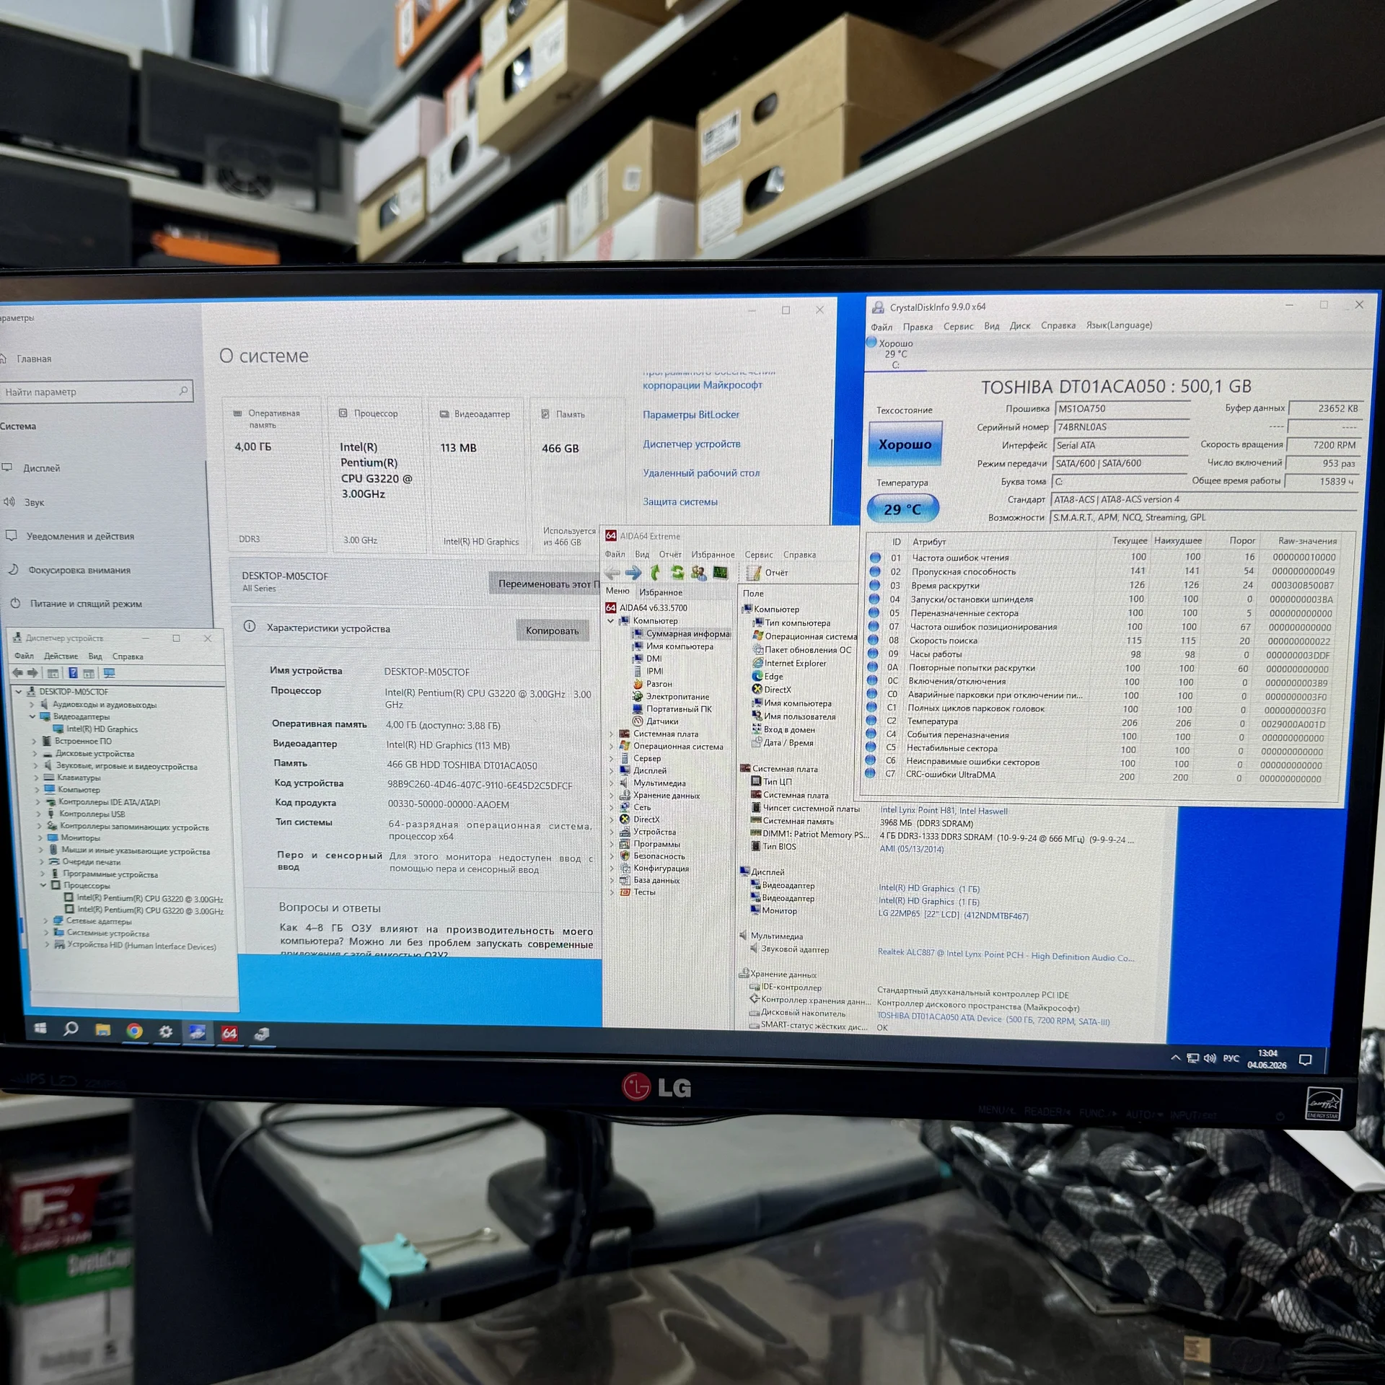Image resolution: width=1385 pixels, height=1385 pixels.
Task: Expand Клавиатуры in Диспетчер устройств
Action: (36, 778)
